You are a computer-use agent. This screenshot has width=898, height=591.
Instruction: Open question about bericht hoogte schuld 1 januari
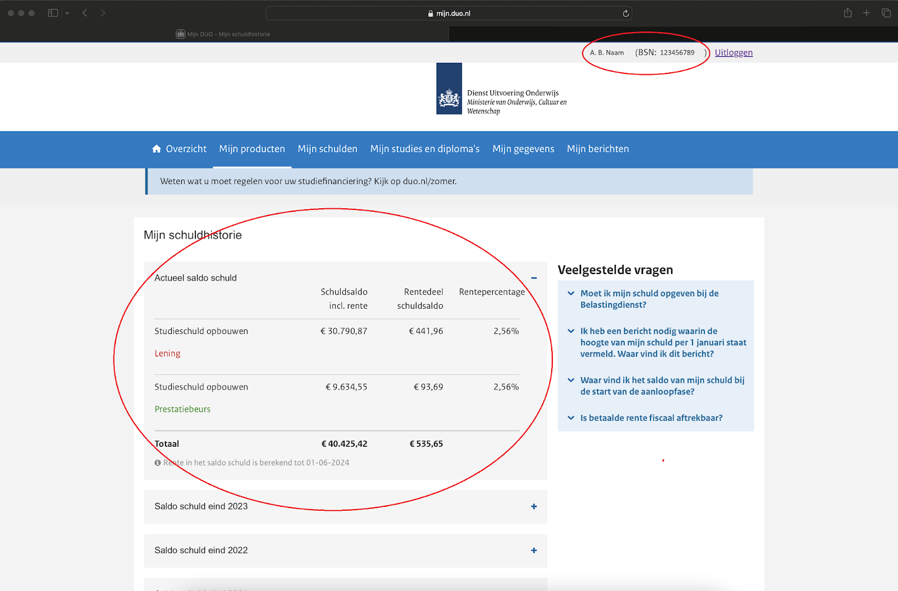point(663,342)
